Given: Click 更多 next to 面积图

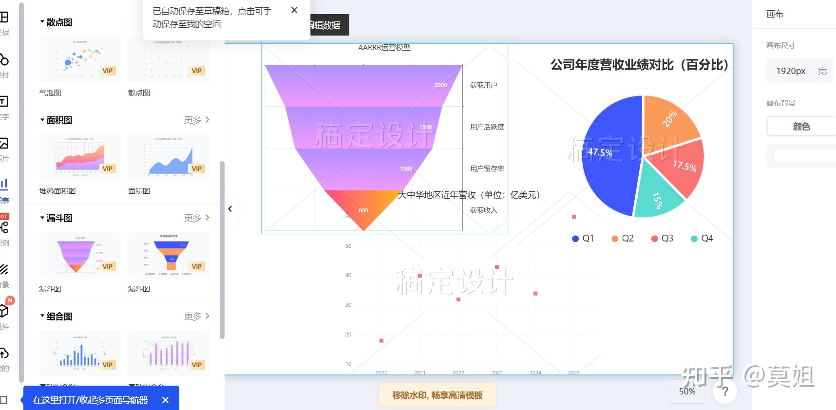Looking at the screenshot, I should [197, 120].
